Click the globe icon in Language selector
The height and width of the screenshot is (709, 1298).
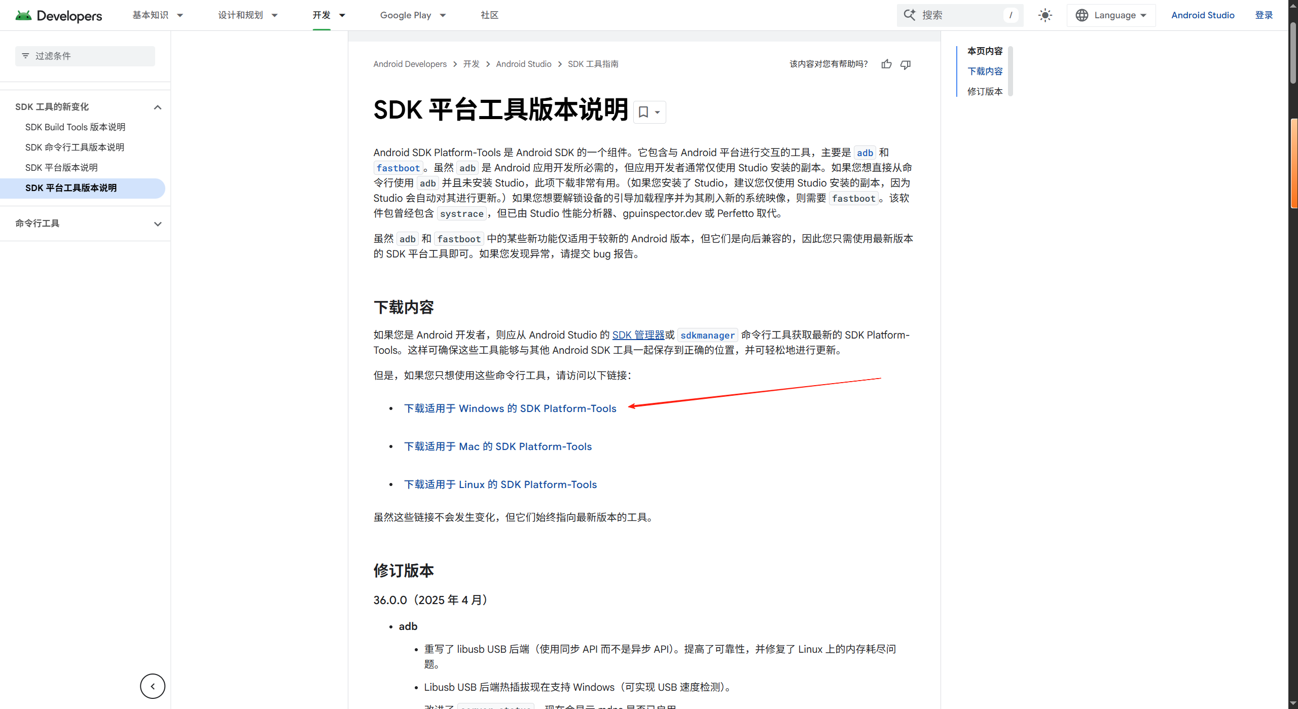1081,15
